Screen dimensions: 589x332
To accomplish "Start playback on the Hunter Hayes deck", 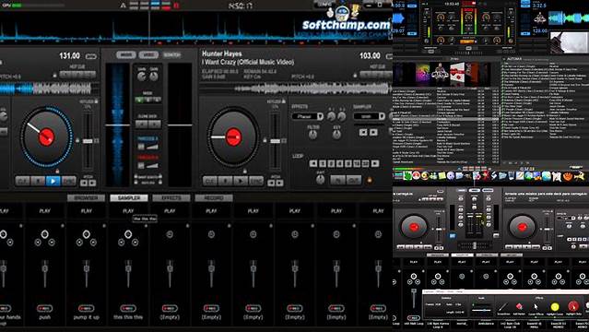I will pyautogui.click(x=241, y=182).
